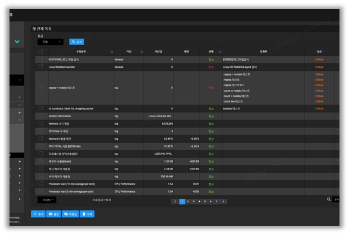Click the Memory사용률 확인 item name

coord(59,139)
